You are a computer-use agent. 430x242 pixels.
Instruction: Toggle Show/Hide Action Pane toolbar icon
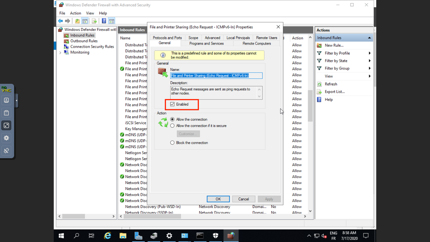pyautogui.click(x=112, y=21)
